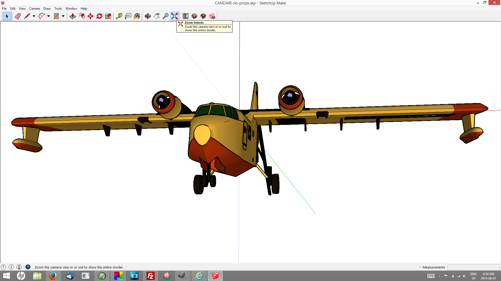Click the credits info status bar icon
Image resolution: width=501 pixels, height=281 pixels.
click(11, 267)
